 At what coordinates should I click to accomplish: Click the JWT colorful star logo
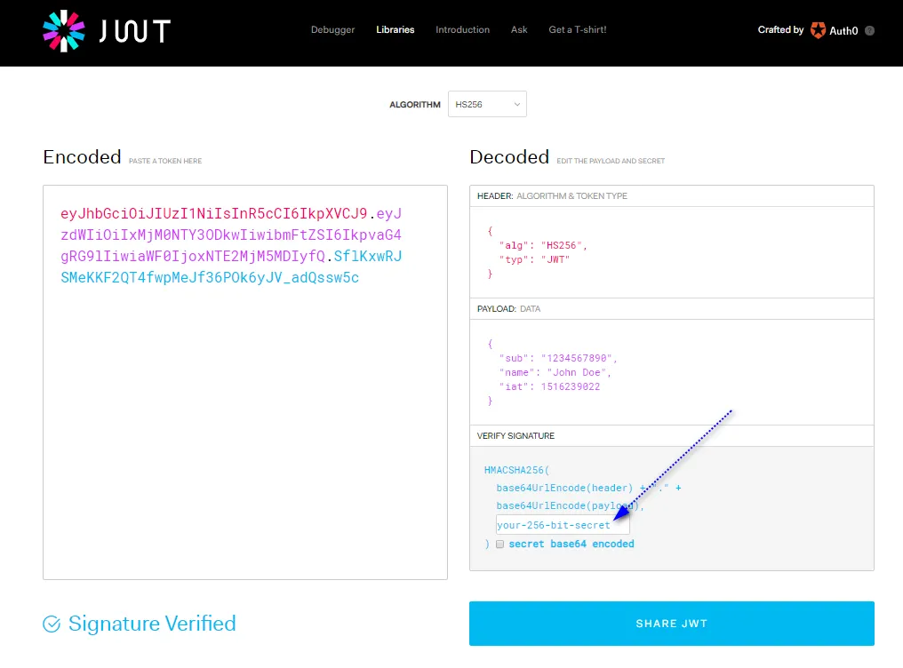click(x=64, y=31)
